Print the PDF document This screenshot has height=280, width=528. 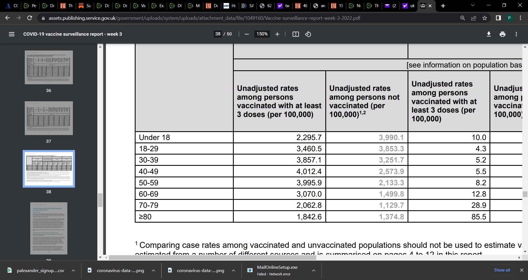click(x=502, y=34)
